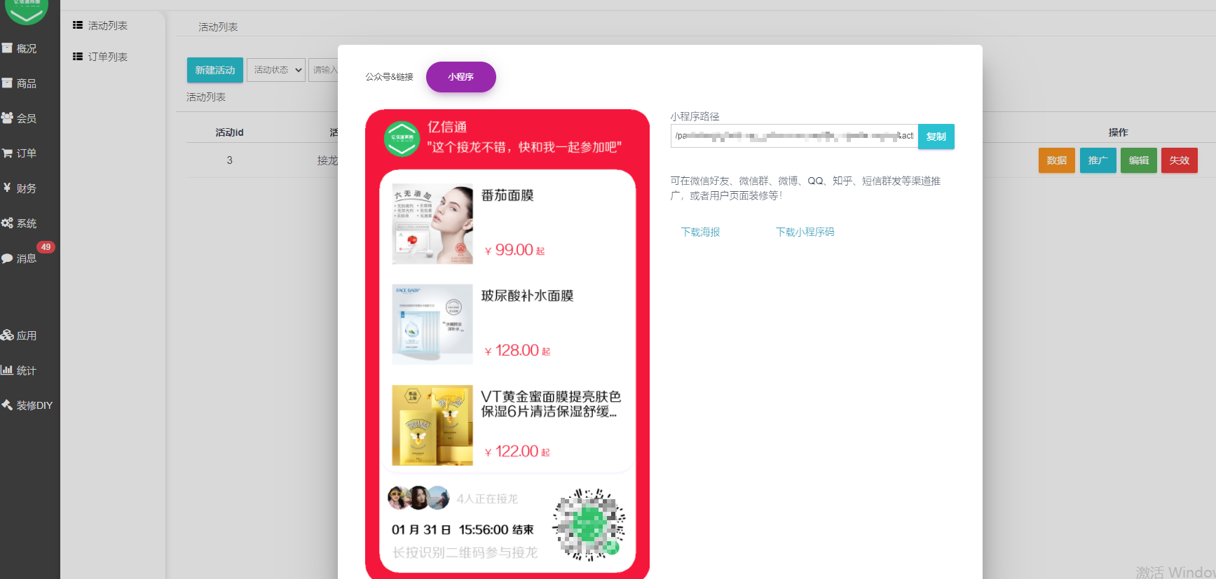This screenshot has width=1216, height=579.
Task: Open the 财务 finance sidebar item
Action: [x=20, y=188]
